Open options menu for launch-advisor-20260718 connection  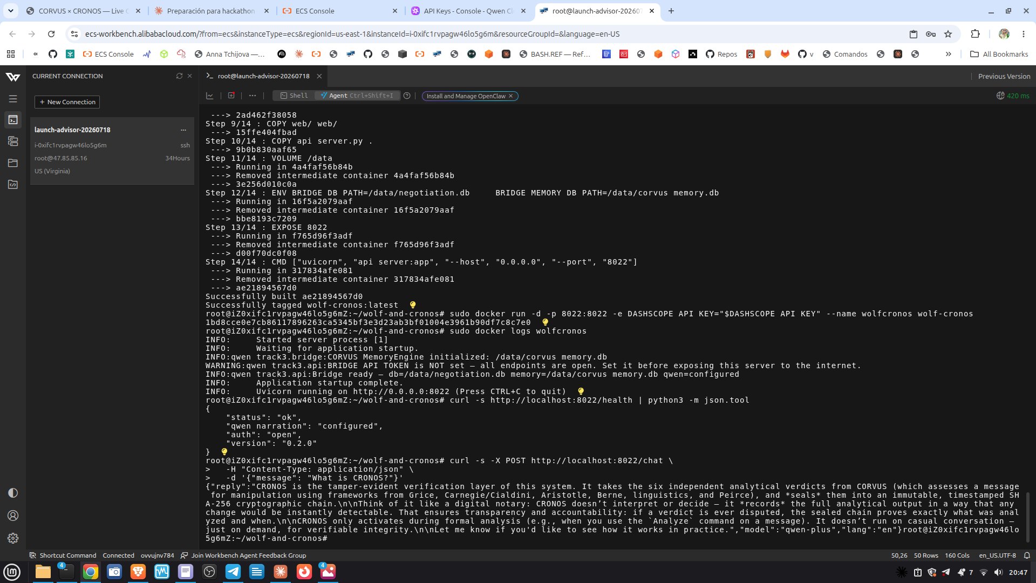(183, 130)
